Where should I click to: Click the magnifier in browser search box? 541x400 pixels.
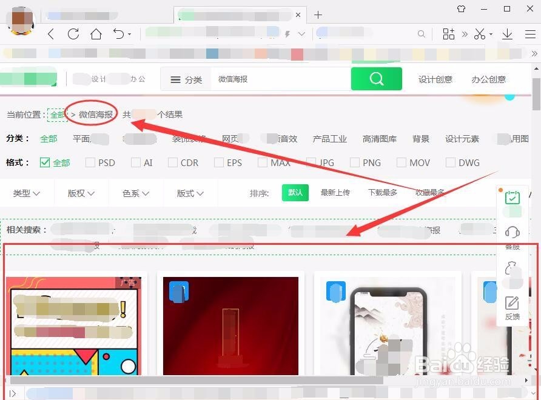[x=422, y=34]
